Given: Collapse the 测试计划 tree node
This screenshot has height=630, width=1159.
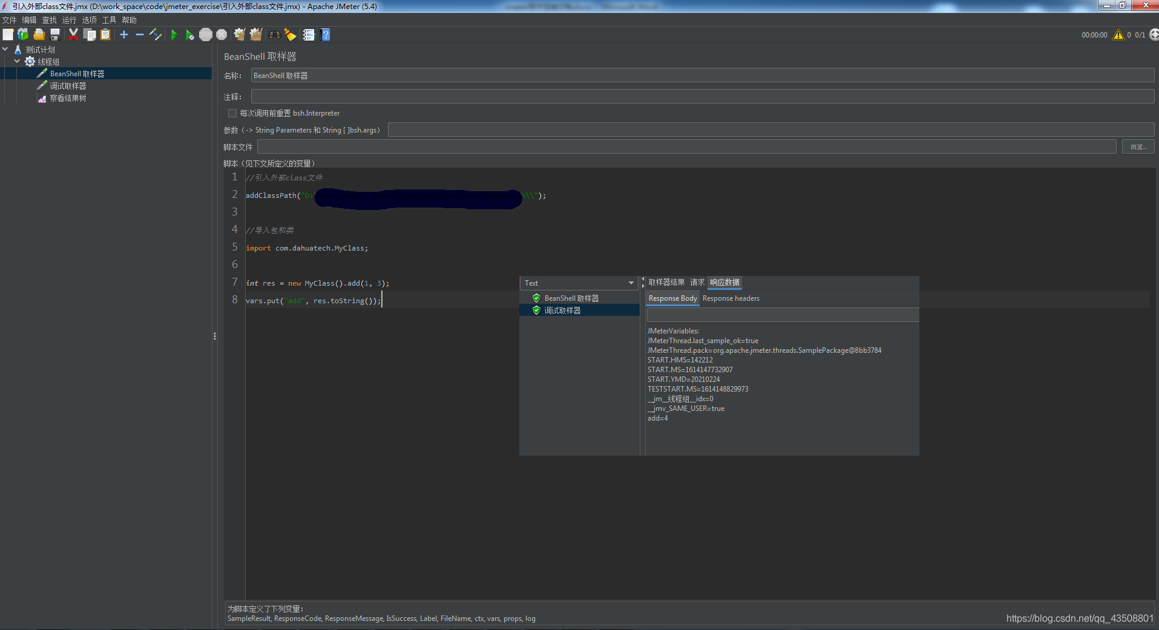Looking at the screenshot, I should coord(5,49).
